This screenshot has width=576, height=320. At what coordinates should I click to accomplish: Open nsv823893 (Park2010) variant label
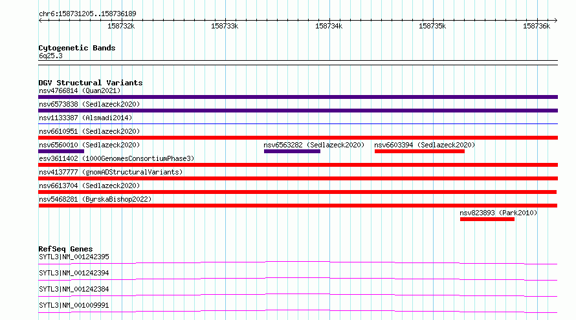click(x=498, y=213)
